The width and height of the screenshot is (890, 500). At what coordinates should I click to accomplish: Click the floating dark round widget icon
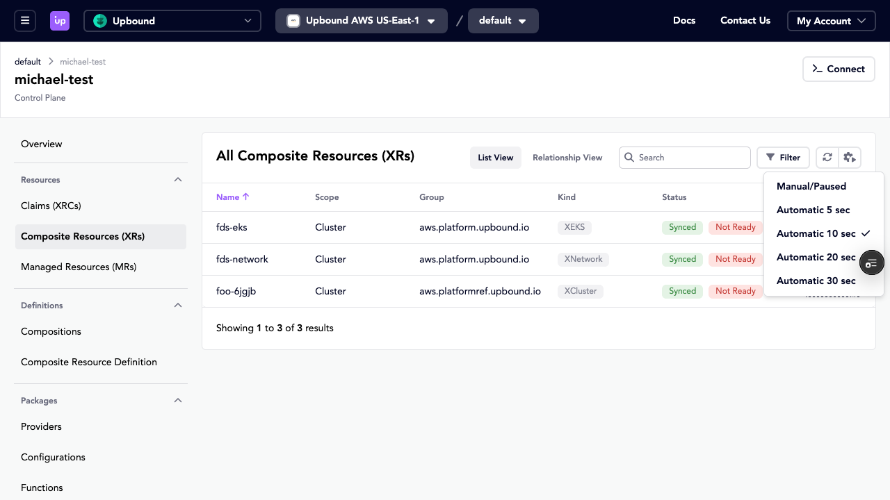pos(871,262)
